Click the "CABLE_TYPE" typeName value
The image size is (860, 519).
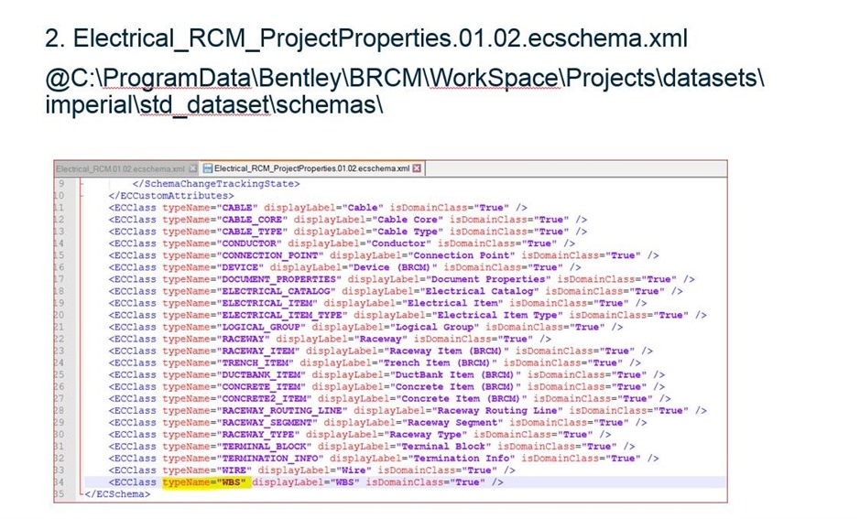pos(252,232)
